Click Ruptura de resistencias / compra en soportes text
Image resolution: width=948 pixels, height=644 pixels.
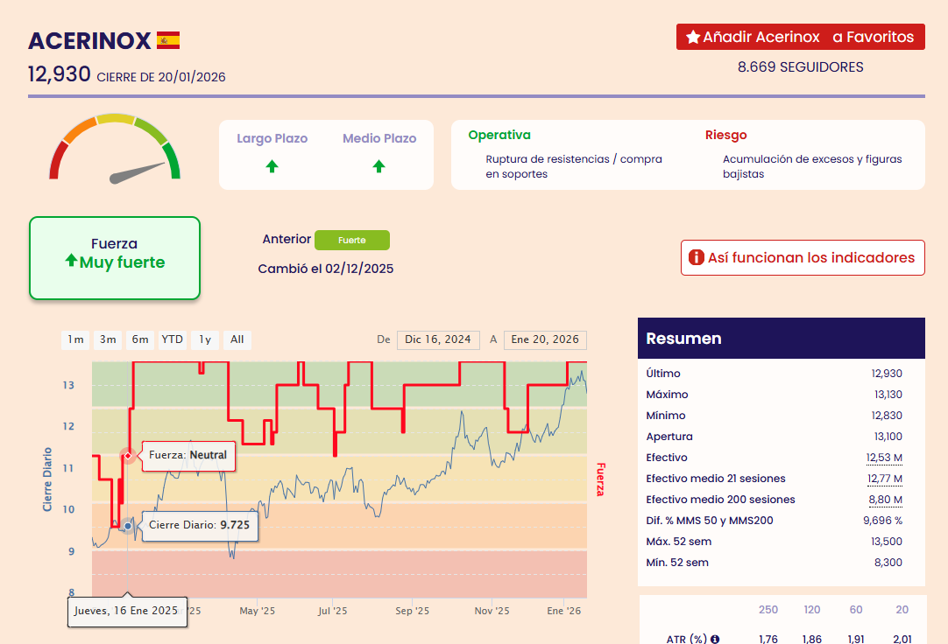(x=574, y=166)
